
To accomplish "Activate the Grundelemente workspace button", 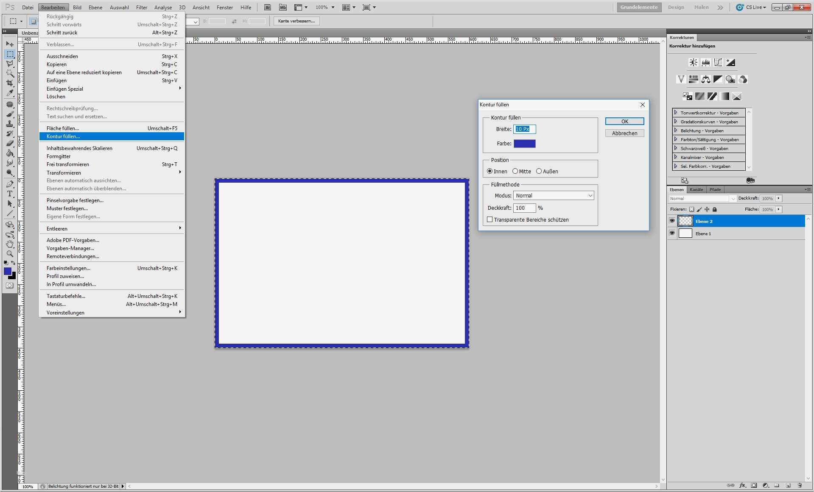I will pyautogui.click(x=639, y=7).
